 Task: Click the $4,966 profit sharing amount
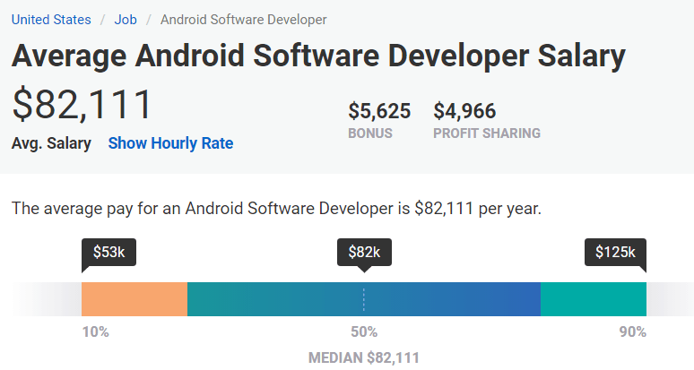464,111
